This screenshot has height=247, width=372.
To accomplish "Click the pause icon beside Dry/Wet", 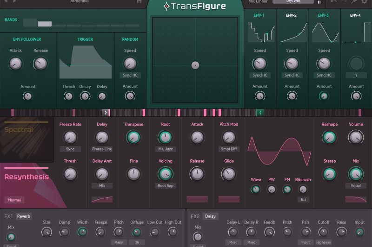I will coord(319,2).
